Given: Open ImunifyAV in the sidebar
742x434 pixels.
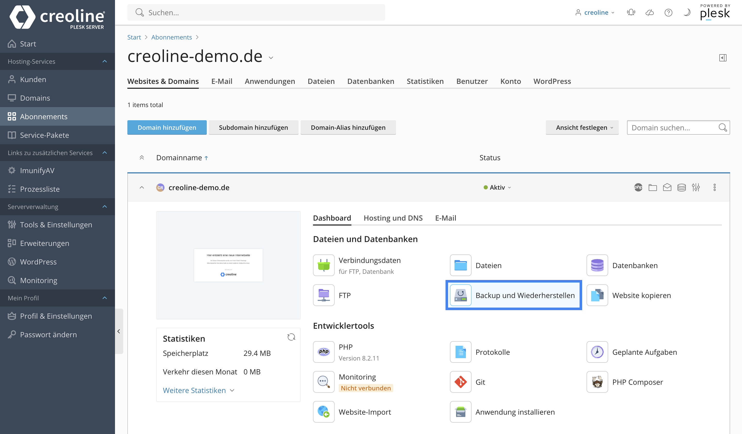Looking at the screenshot, I should coord(57,170).
